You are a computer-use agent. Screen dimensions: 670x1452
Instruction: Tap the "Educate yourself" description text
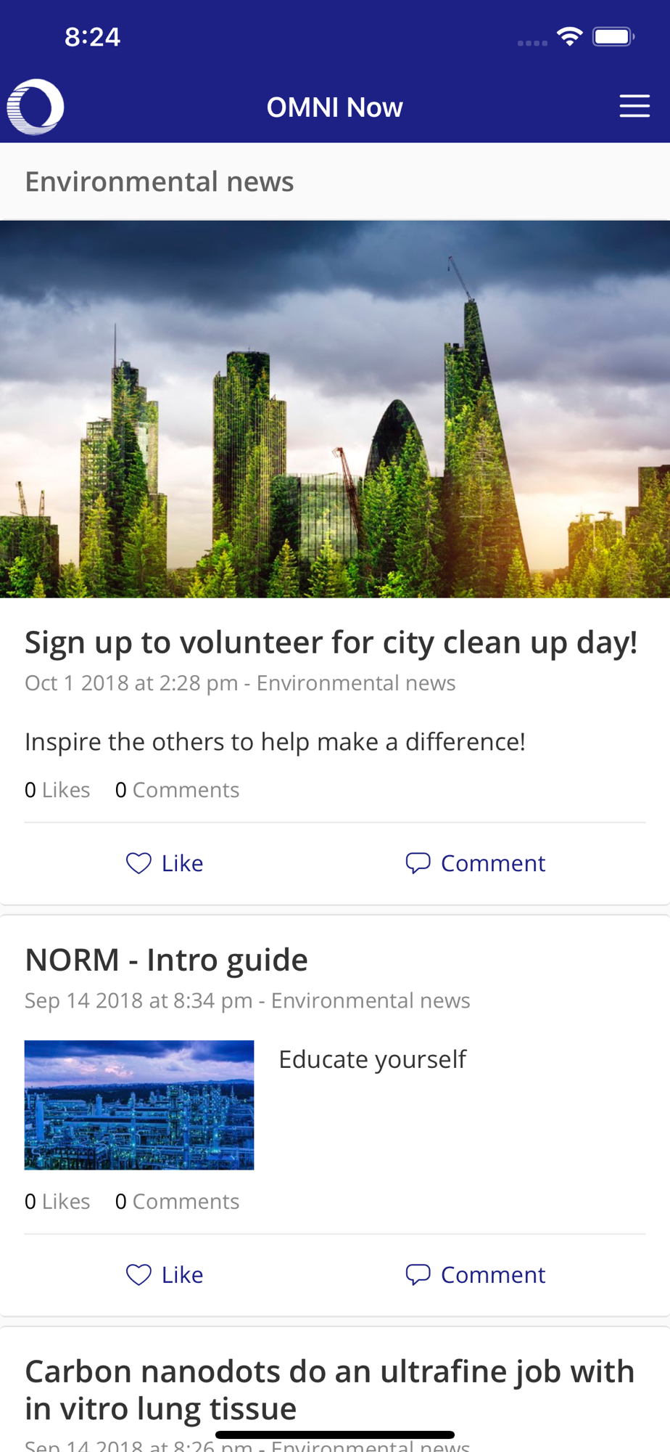click(373, 1059)
